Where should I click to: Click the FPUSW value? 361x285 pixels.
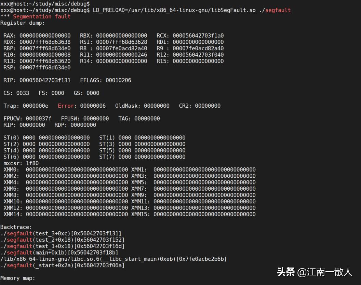pyautogui.click(x=96, y=119)
